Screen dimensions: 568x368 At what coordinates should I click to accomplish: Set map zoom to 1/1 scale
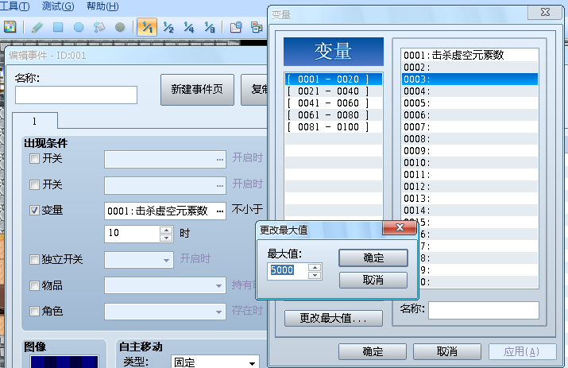click(147, 27)
